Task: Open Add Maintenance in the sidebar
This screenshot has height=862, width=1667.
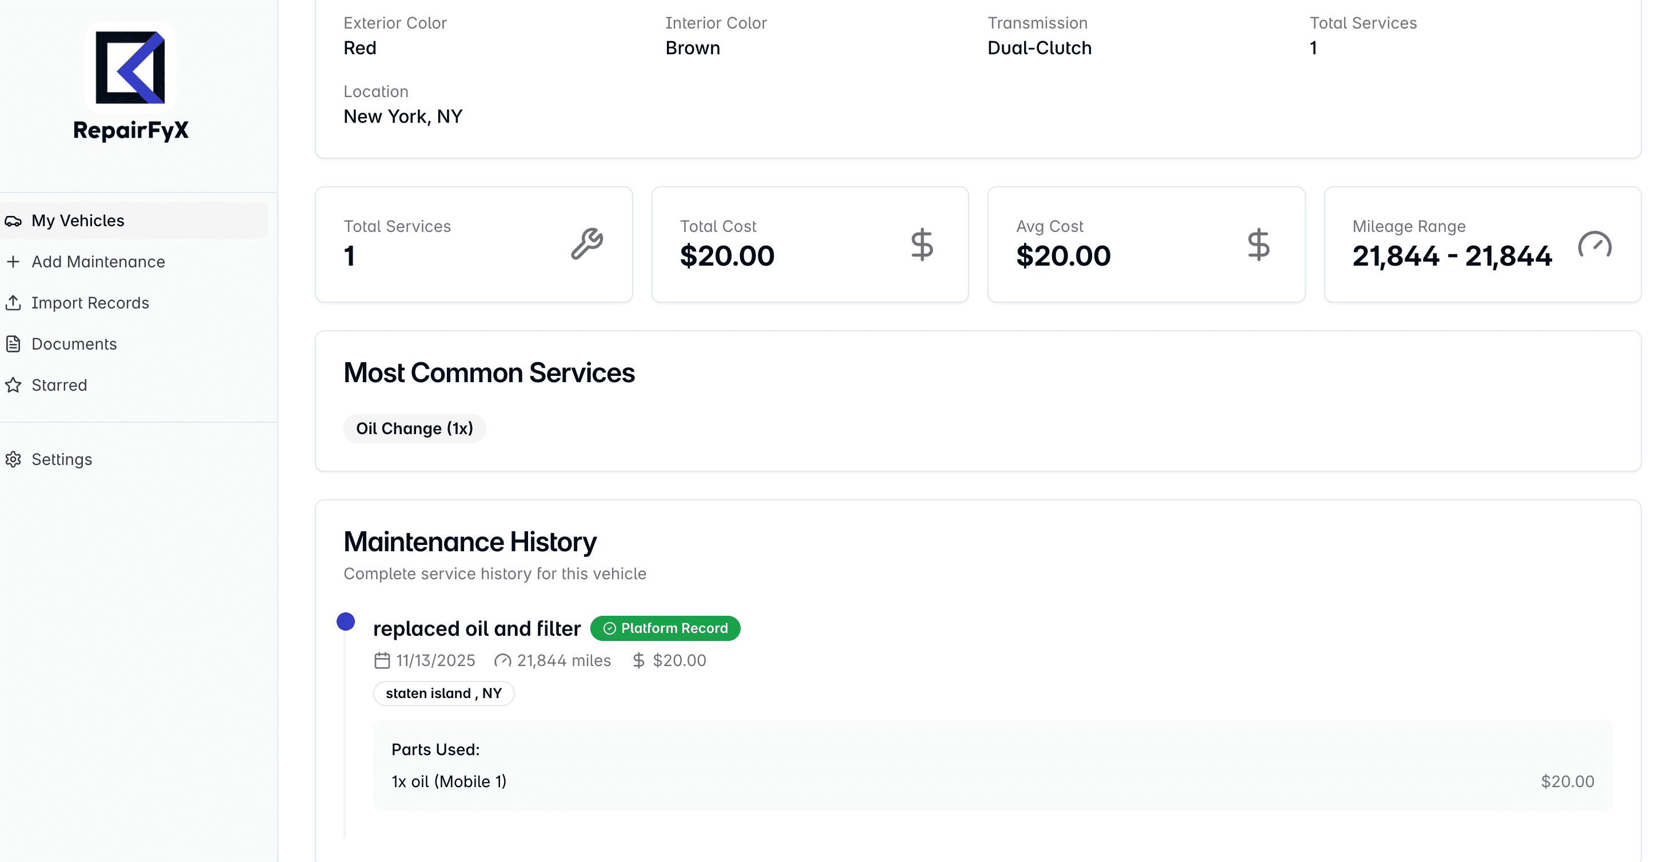Action: click(x=134, y=262)
